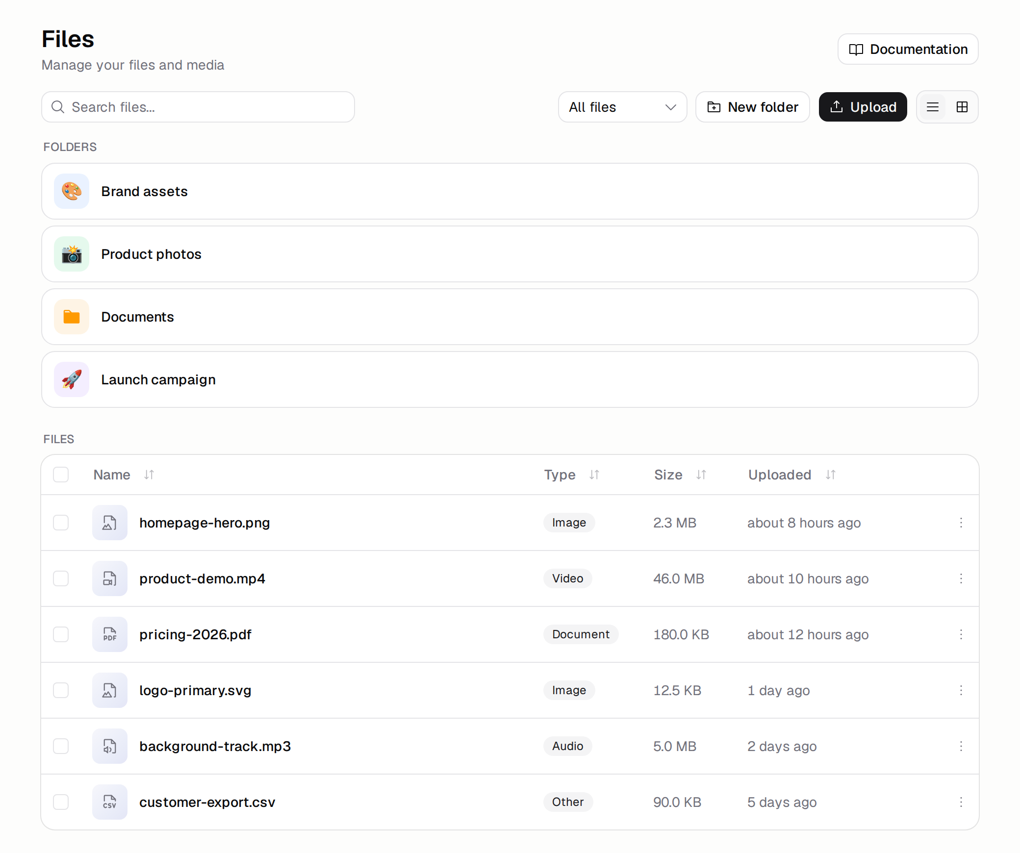Viewport: 1020px width, 853px height.
Task: Select the homepage-hero.png checkbox
Action: click(61, 523)
